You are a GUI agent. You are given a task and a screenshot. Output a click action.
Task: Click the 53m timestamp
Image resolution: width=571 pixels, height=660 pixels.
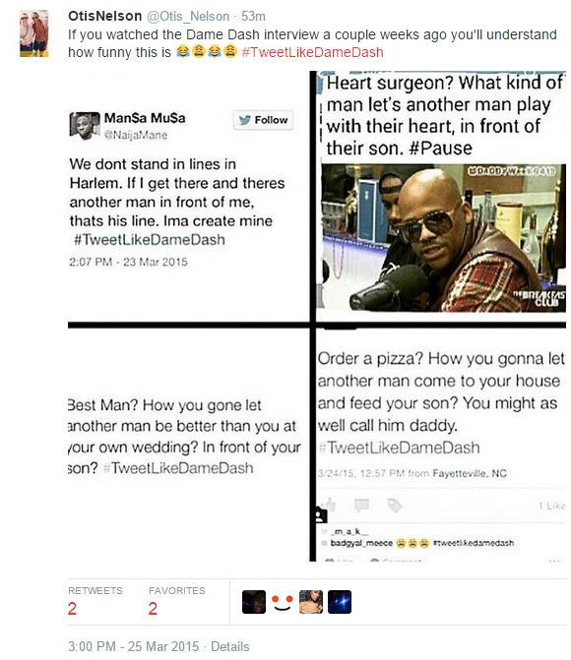point(253,16)
